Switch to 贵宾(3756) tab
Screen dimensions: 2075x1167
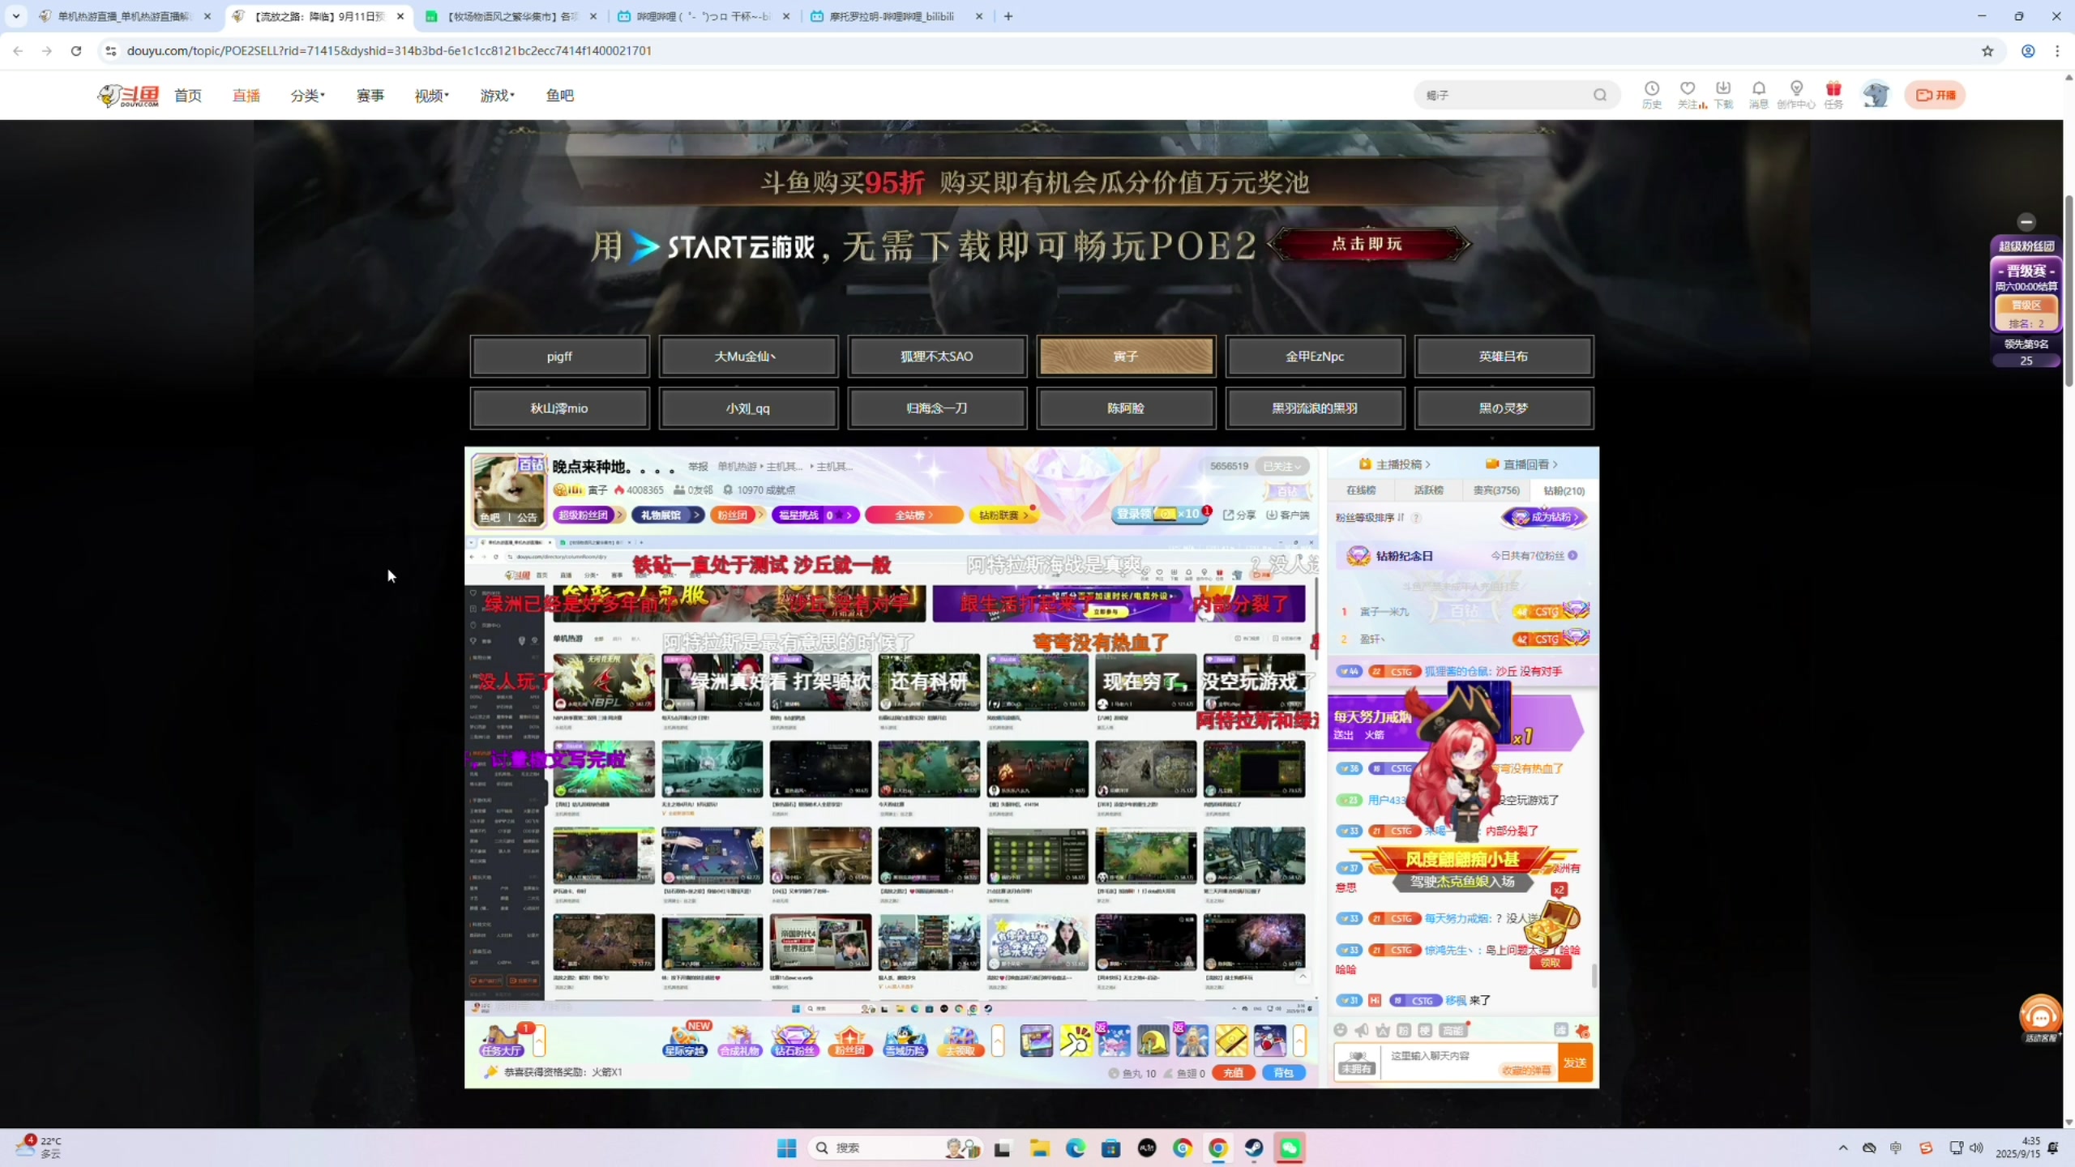coord(1496,490)
